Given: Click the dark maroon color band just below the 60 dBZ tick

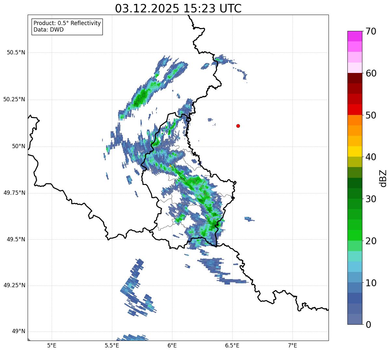Looking at the screenshot, I should pyautogui.click(x=355, y=78).
